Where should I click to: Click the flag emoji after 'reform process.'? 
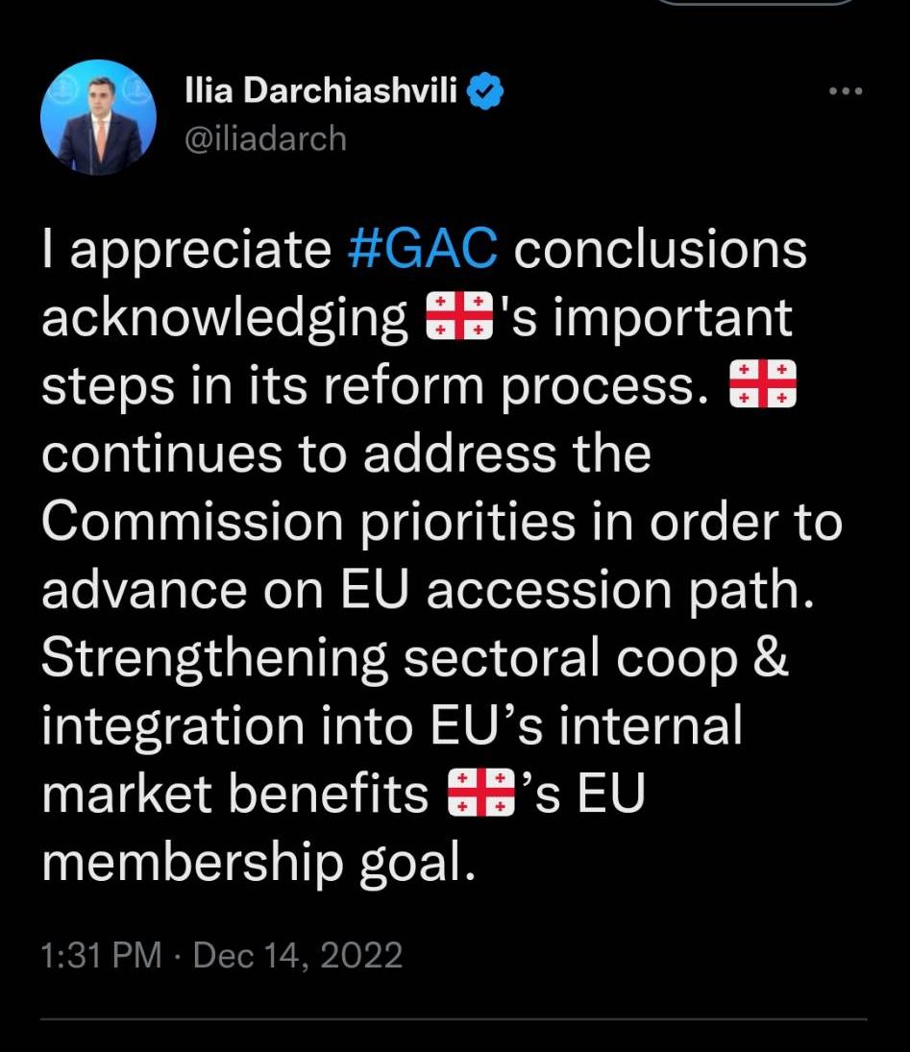(x=764, y=386)
